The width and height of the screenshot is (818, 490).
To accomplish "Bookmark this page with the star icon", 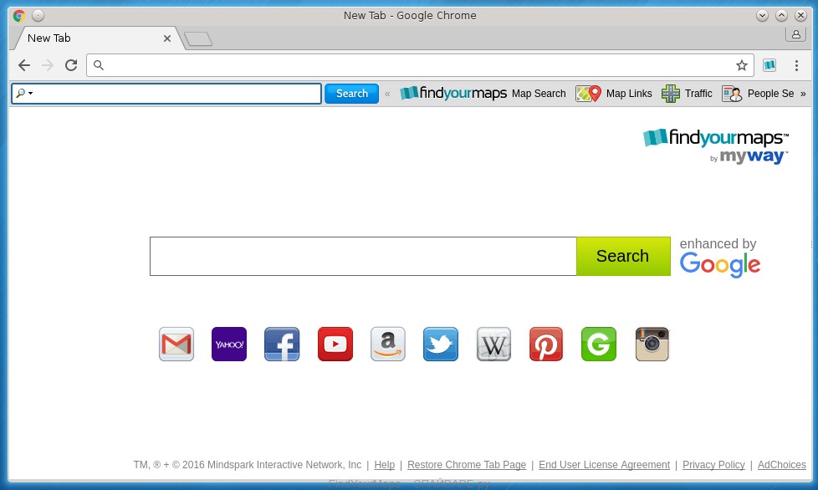I will pos(741,65).
